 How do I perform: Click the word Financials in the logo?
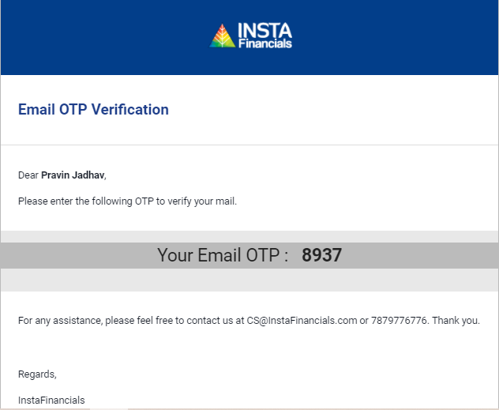pos(265,43)
